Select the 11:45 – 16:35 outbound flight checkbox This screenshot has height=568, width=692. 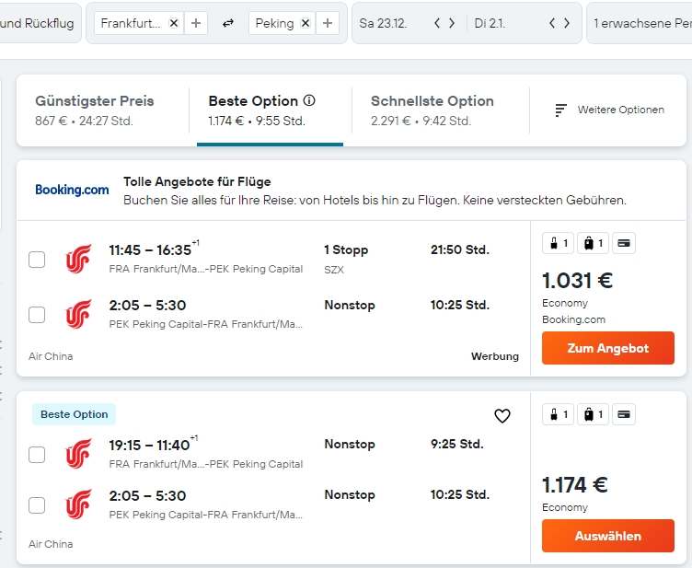point(37,260)
